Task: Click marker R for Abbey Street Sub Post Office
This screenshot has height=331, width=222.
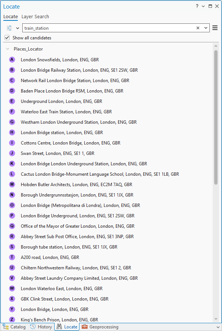Action: point(12,236)
